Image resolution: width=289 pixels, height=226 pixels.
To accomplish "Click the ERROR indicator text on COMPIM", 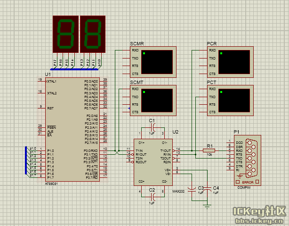I will click(248, 183).
